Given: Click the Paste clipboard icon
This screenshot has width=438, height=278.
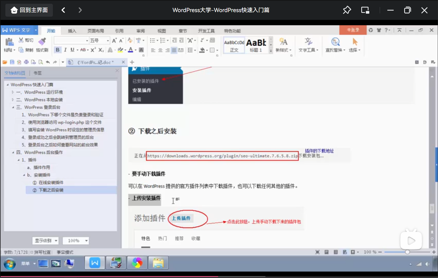Looking at the screenshot, I should click(x=9, y=42).
